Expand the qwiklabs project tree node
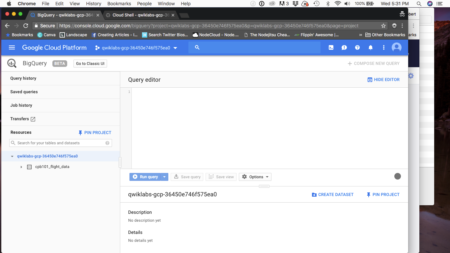Viewport: 450px width, 253px height. coord(12,156)
